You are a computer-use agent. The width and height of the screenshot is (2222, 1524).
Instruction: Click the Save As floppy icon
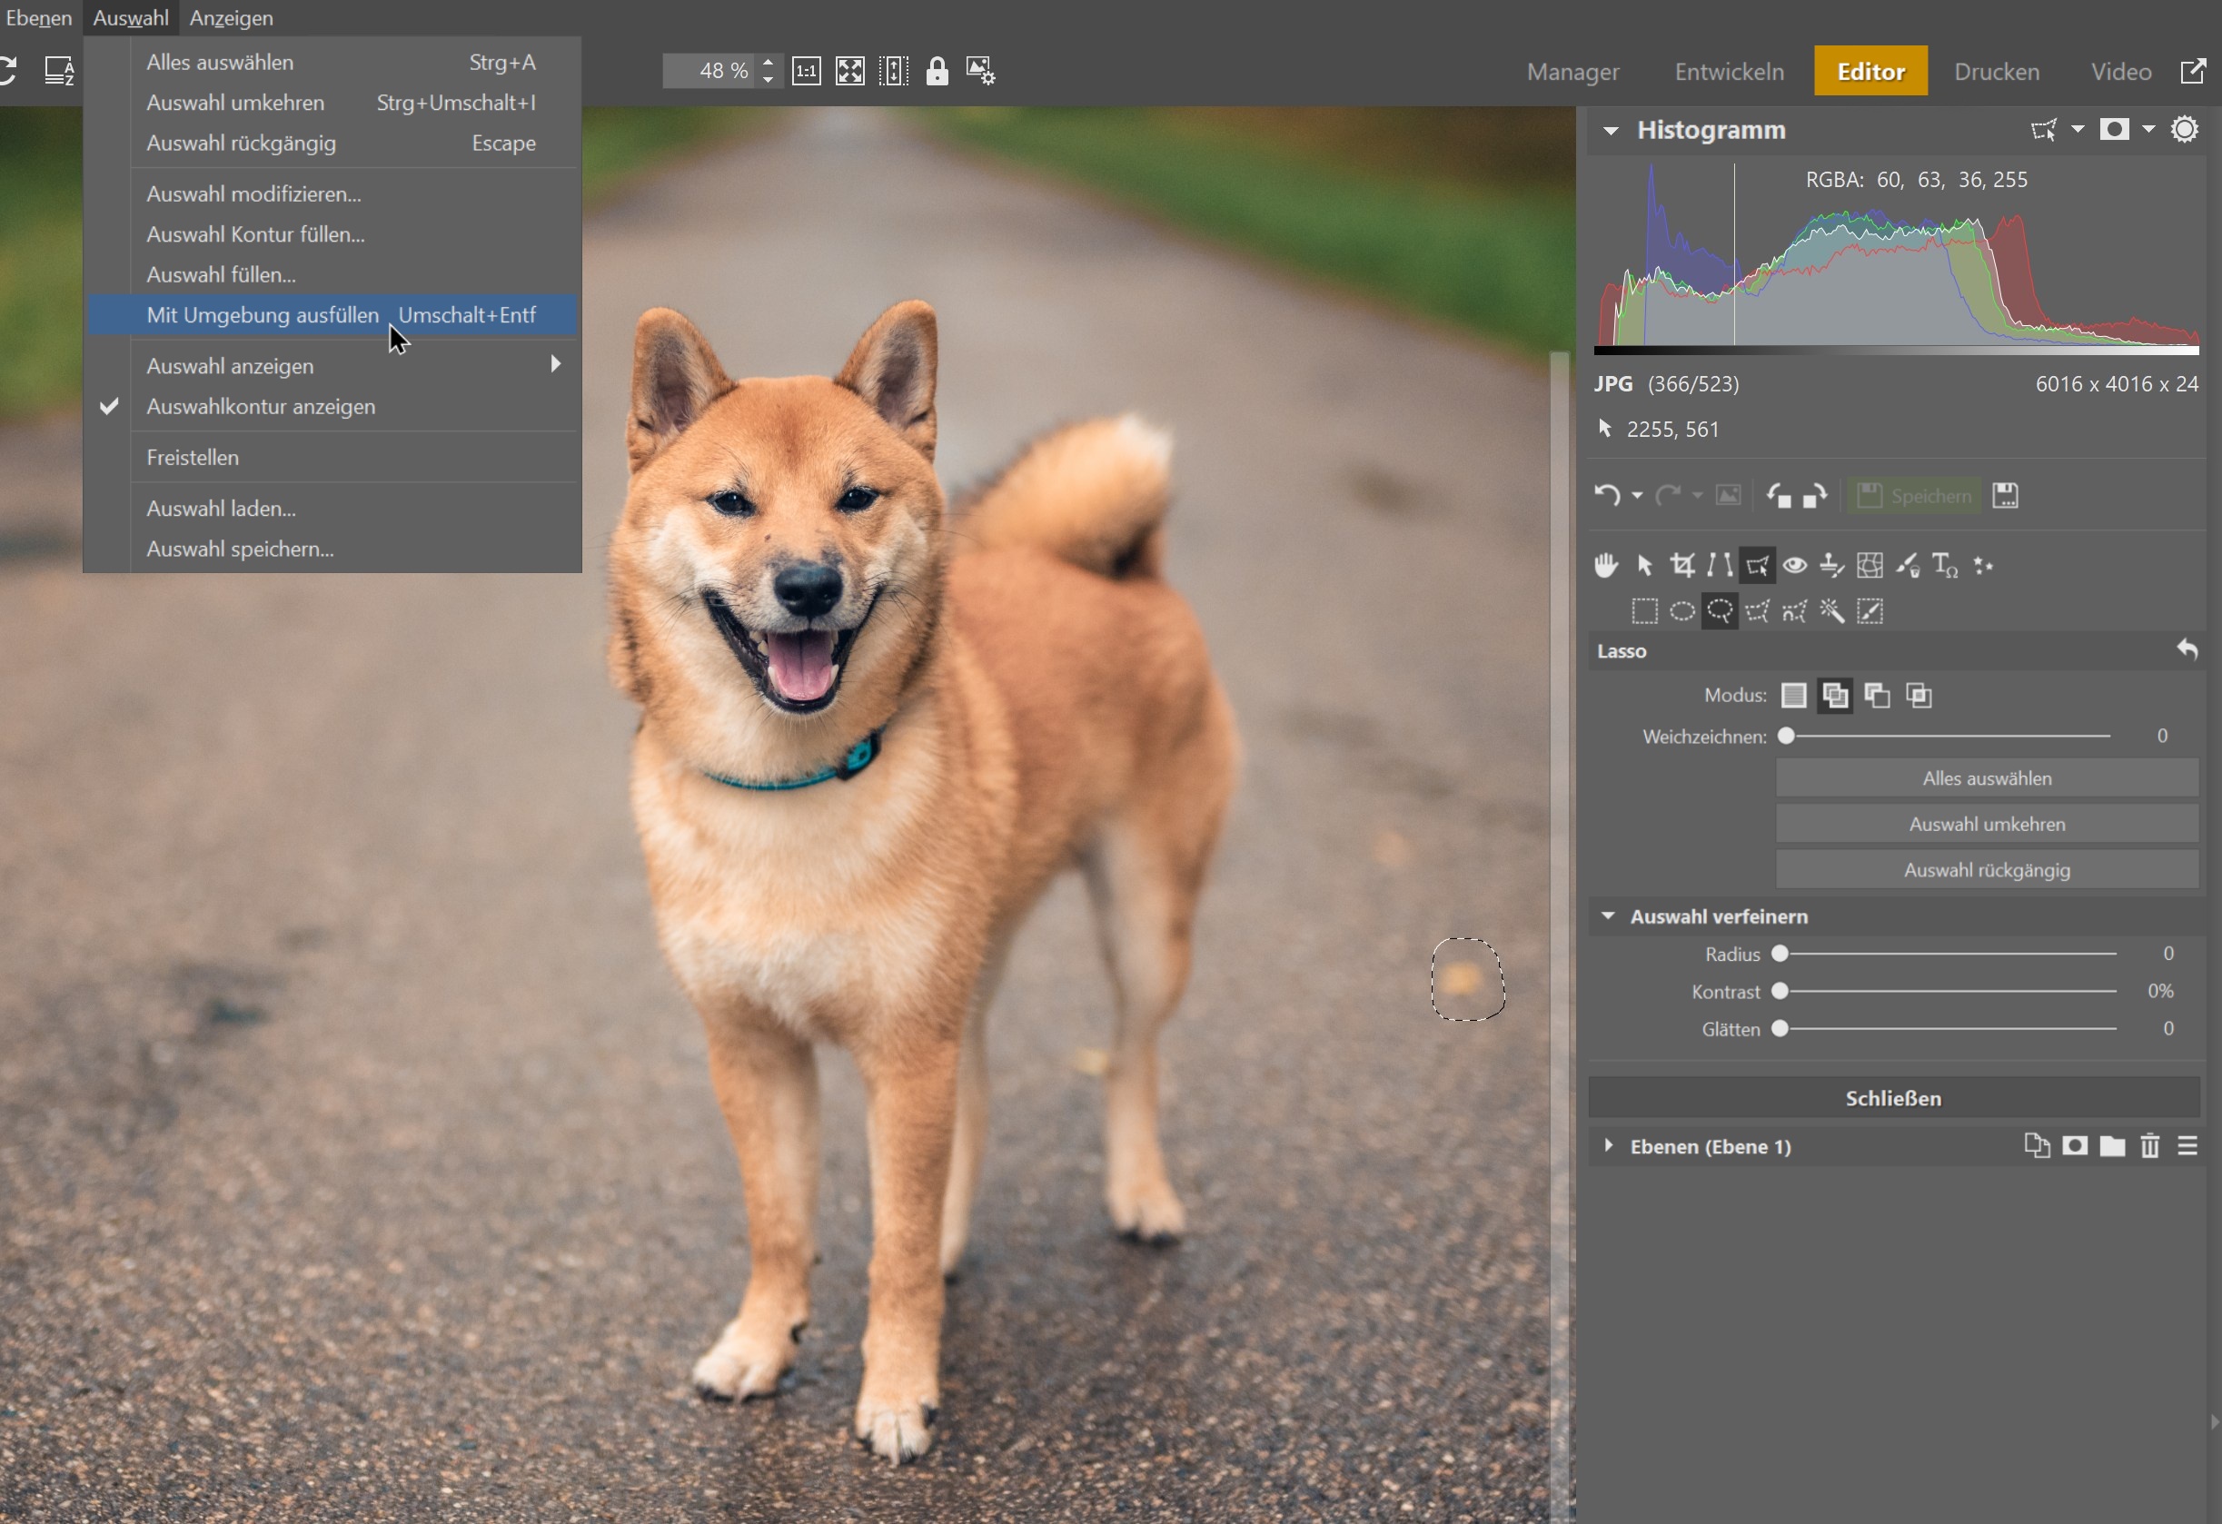[2005, 495]
